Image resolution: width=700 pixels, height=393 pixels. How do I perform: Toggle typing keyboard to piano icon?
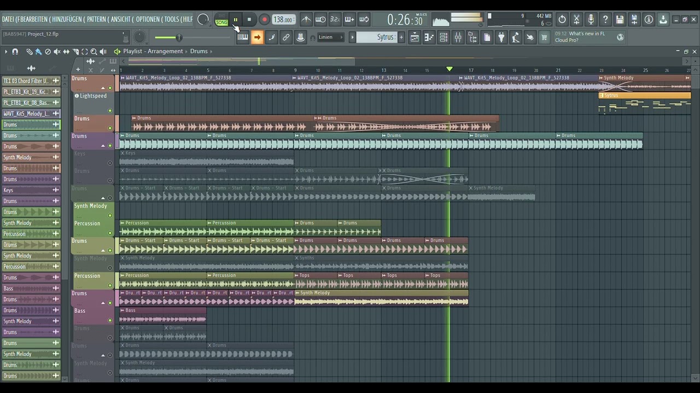point(243,37)
